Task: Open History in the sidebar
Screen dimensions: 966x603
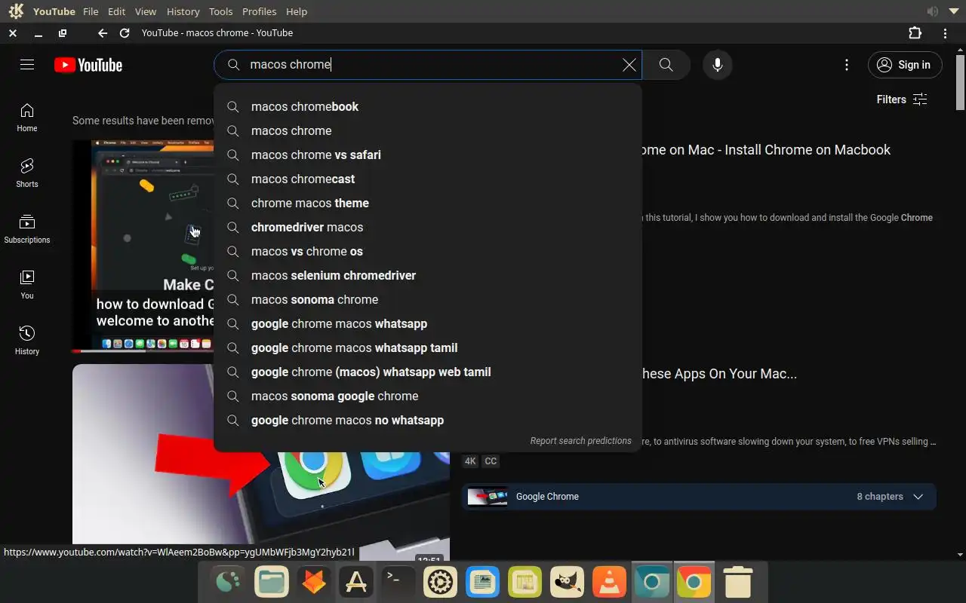Action: [x=27, y=341]
